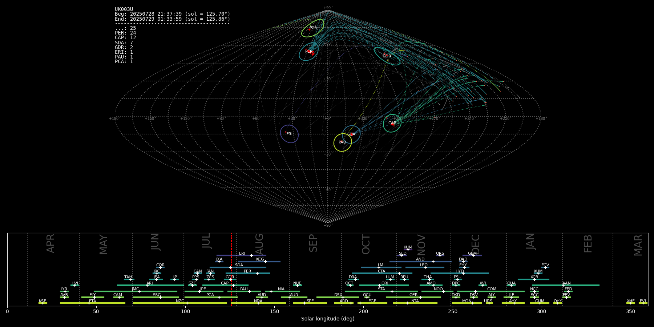Click the ECV shower bar label
The image size is (654, 327).
(x=545, y=265)
